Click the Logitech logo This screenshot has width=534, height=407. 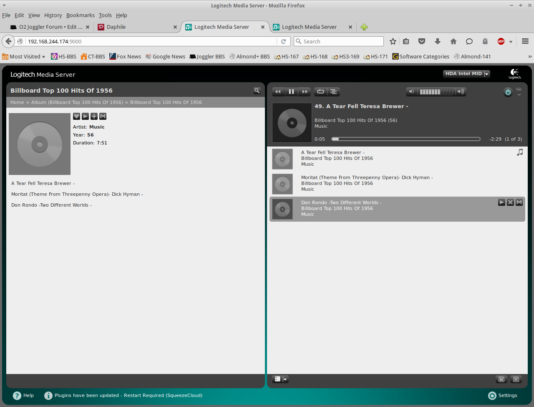tap(515, 74)
